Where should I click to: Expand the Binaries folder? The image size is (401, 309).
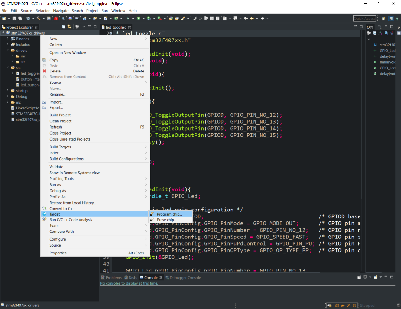(x=8, y=39)
